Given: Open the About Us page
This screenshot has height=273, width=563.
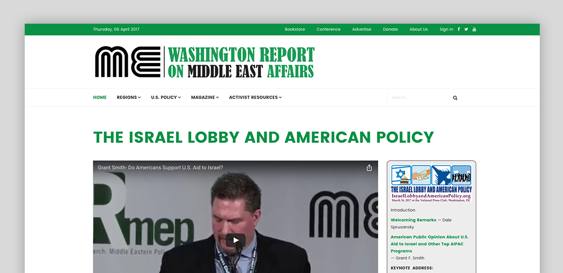Looking at the screenshot, I should [x=418, y=30].
